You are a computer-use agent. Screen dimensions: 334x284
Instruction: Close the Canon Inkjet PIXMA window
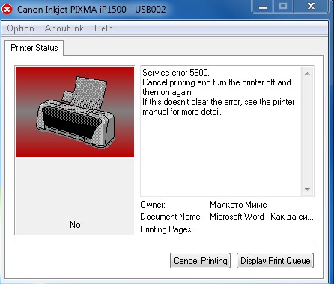(311, 7)
